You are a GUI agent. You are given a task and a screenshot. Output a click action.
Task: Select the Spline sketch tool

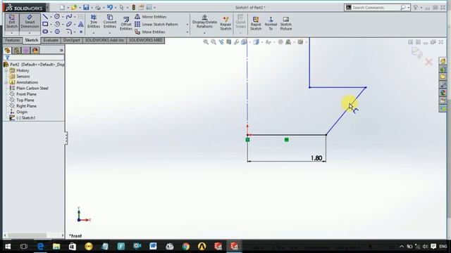point(69,17)
